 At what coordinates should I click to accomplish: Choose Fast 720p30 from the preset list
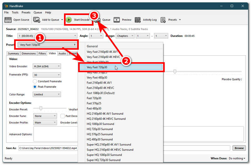tap(94, 98)
